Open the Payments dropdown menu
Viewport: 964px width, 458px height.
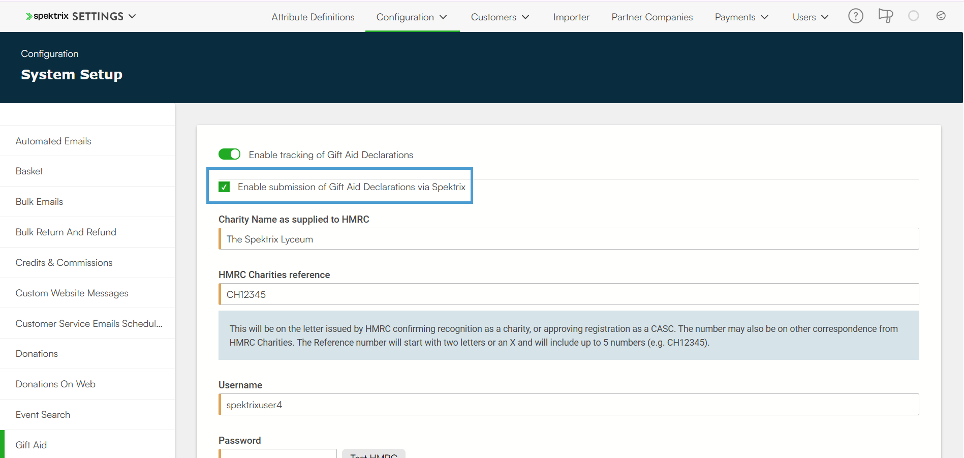click(x=742, y=17)
